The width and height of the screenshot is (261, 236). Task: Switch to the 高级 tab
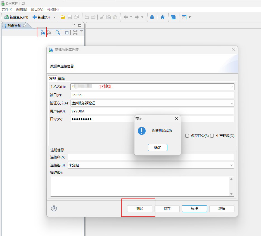61,78
